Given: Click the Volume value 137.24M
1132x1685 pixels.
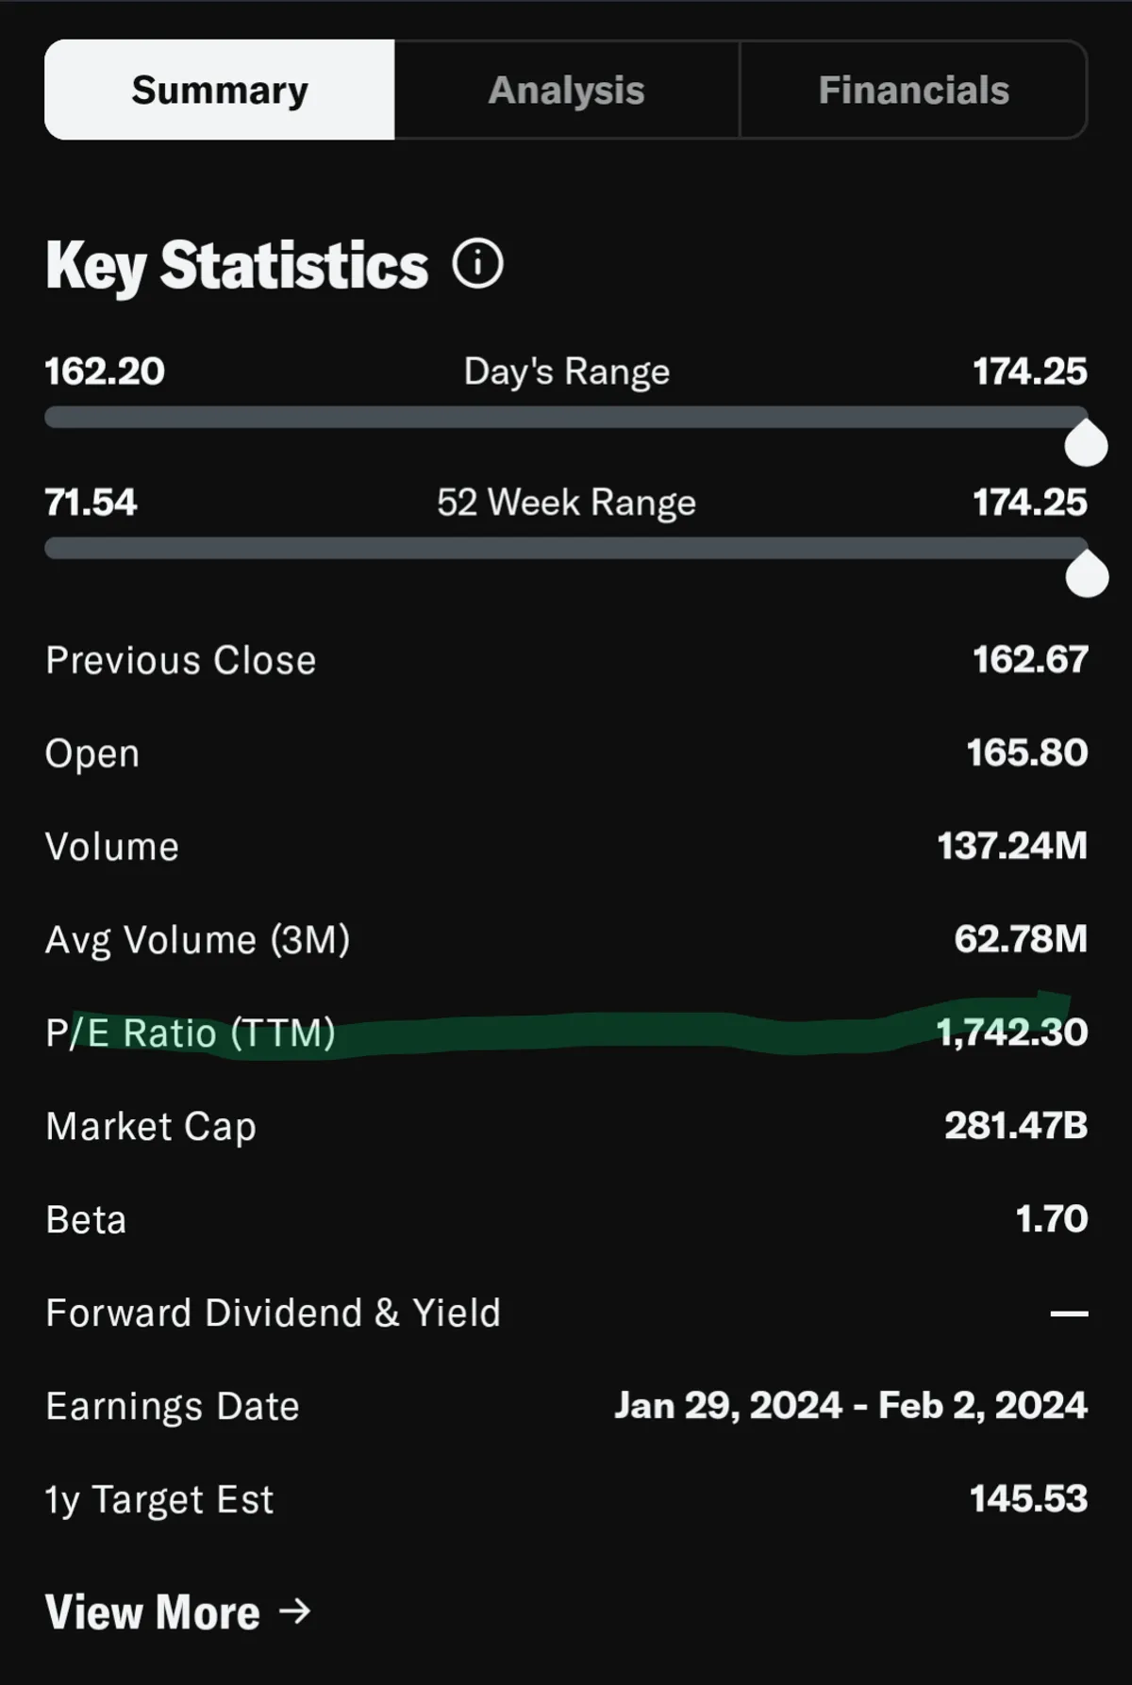Looking at the screenshot, I should [1011, 846].
